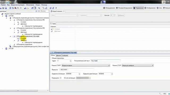
Task: Click the fire control group icon
Action: tap(10, 18)
